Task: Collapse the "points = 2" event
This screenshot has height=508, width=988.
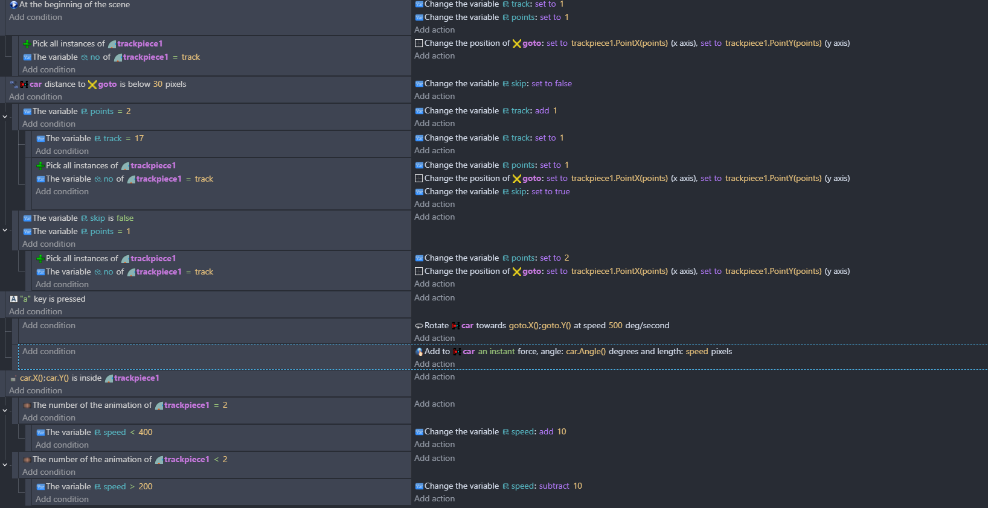Action: coord(5,117)
